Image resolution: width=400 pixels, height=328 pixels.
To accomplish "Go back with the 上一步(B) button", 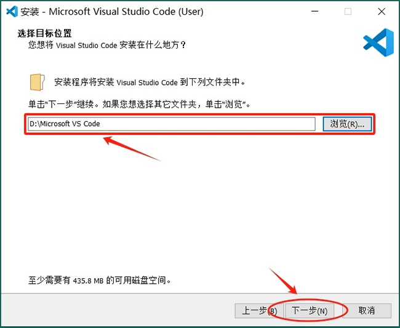I will [x=259, y=311].
